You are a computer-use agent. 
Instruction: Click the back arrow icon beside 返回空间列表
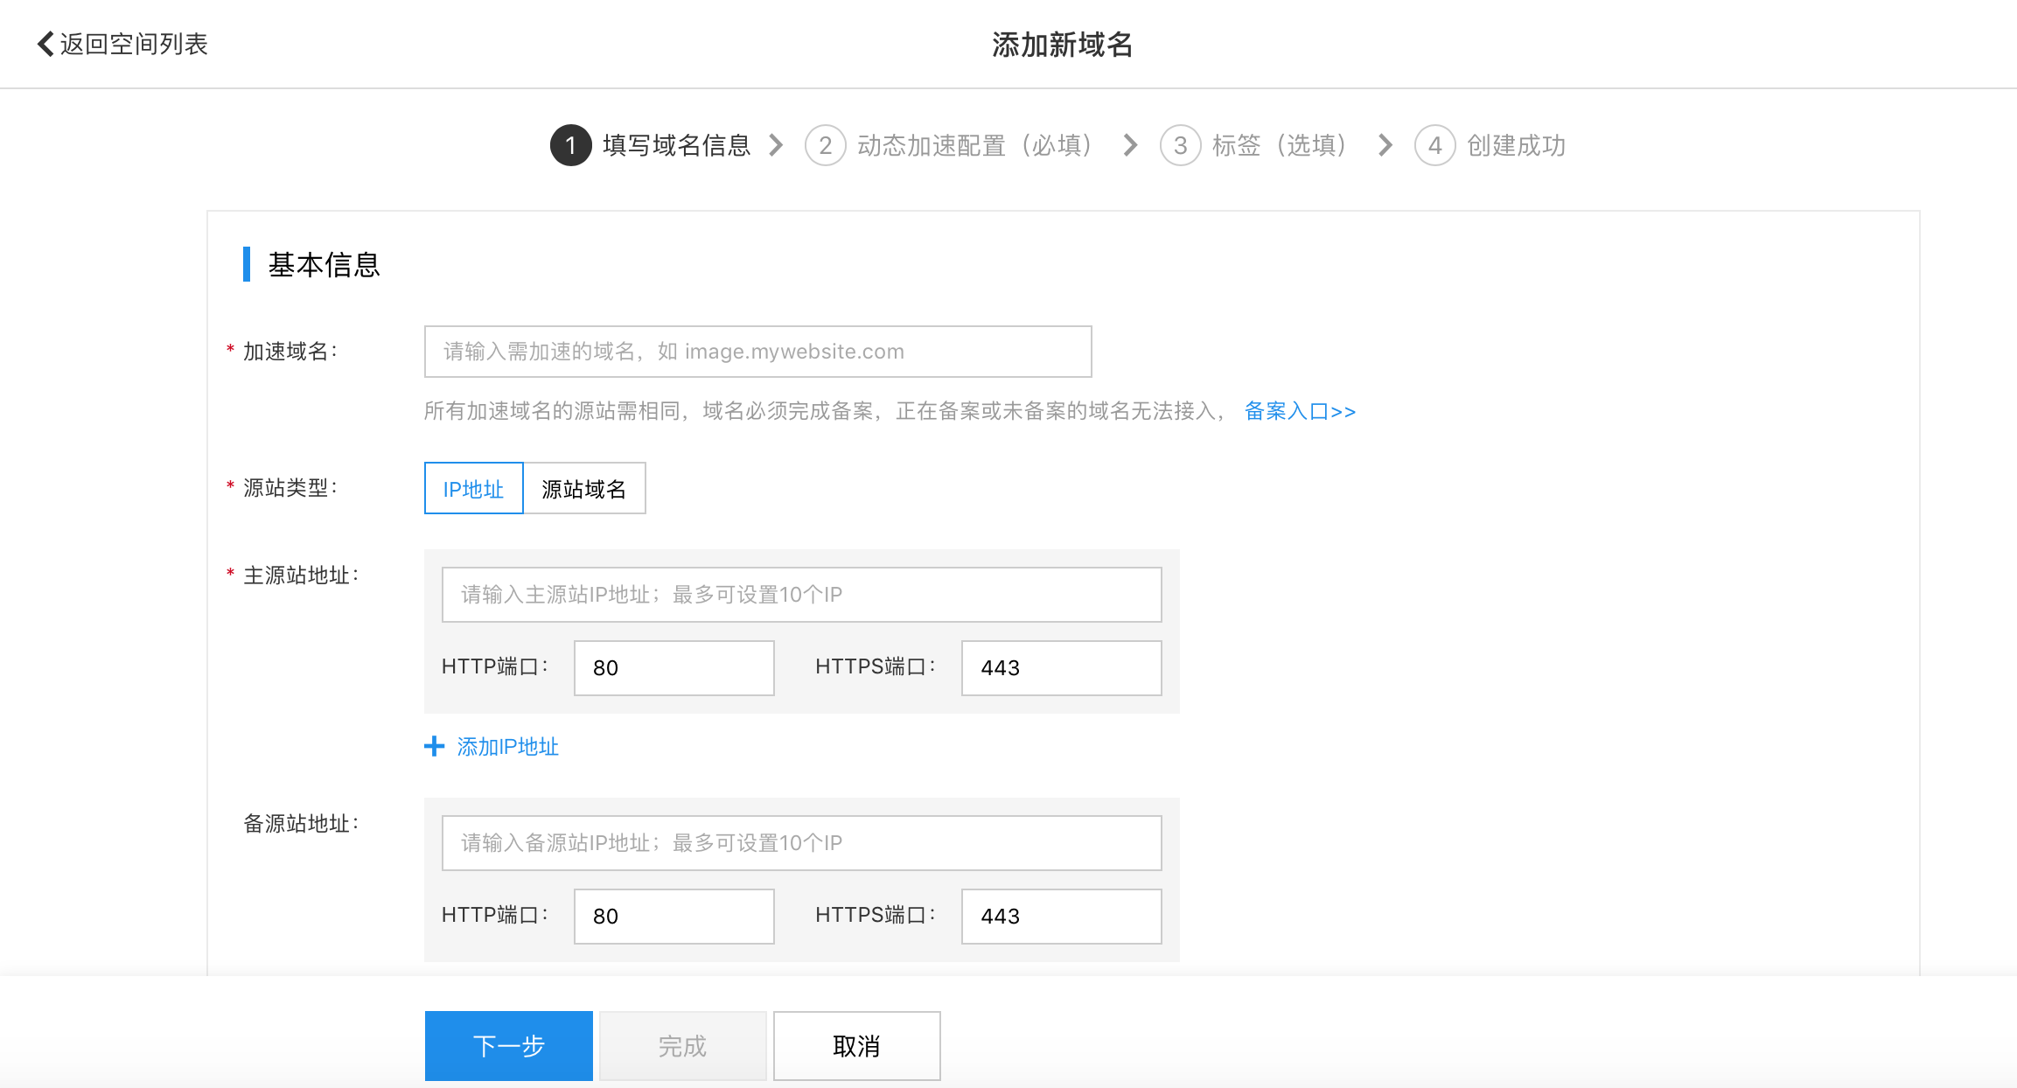45,44
